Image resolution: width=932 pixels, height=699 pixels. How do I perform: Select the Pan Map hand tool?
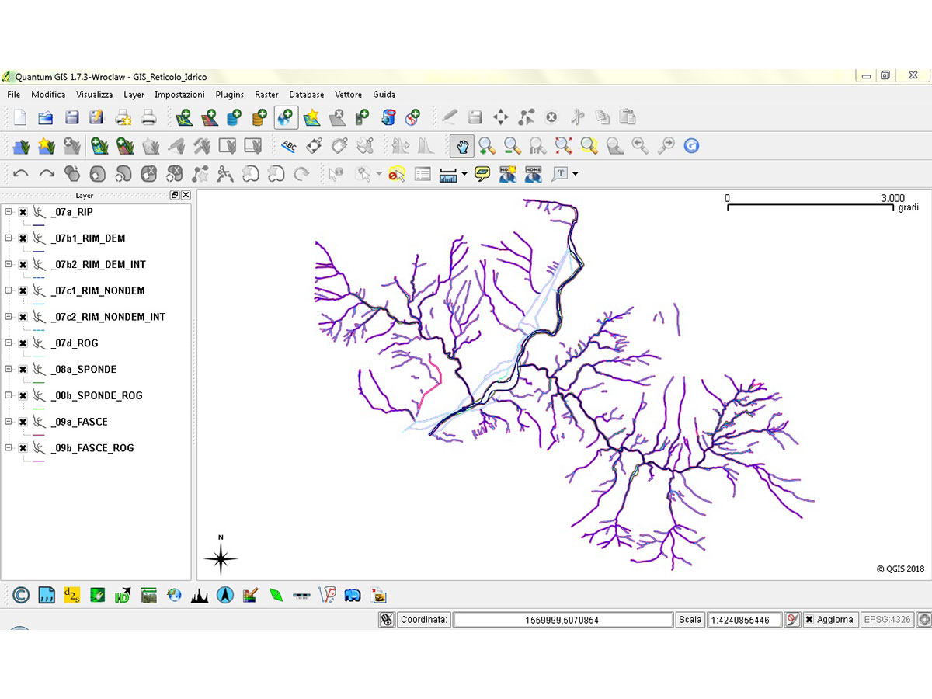[x=462, y=145]
